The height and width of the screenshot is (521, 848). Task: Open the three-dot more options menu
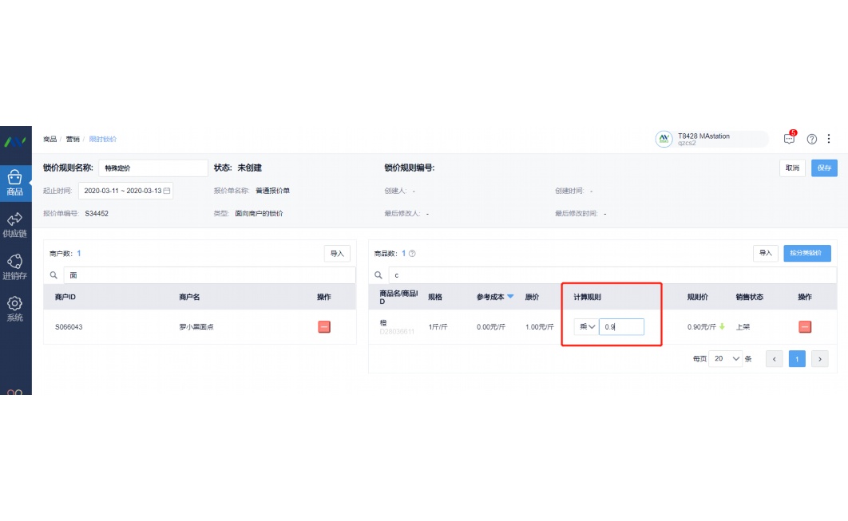(830, 138)
